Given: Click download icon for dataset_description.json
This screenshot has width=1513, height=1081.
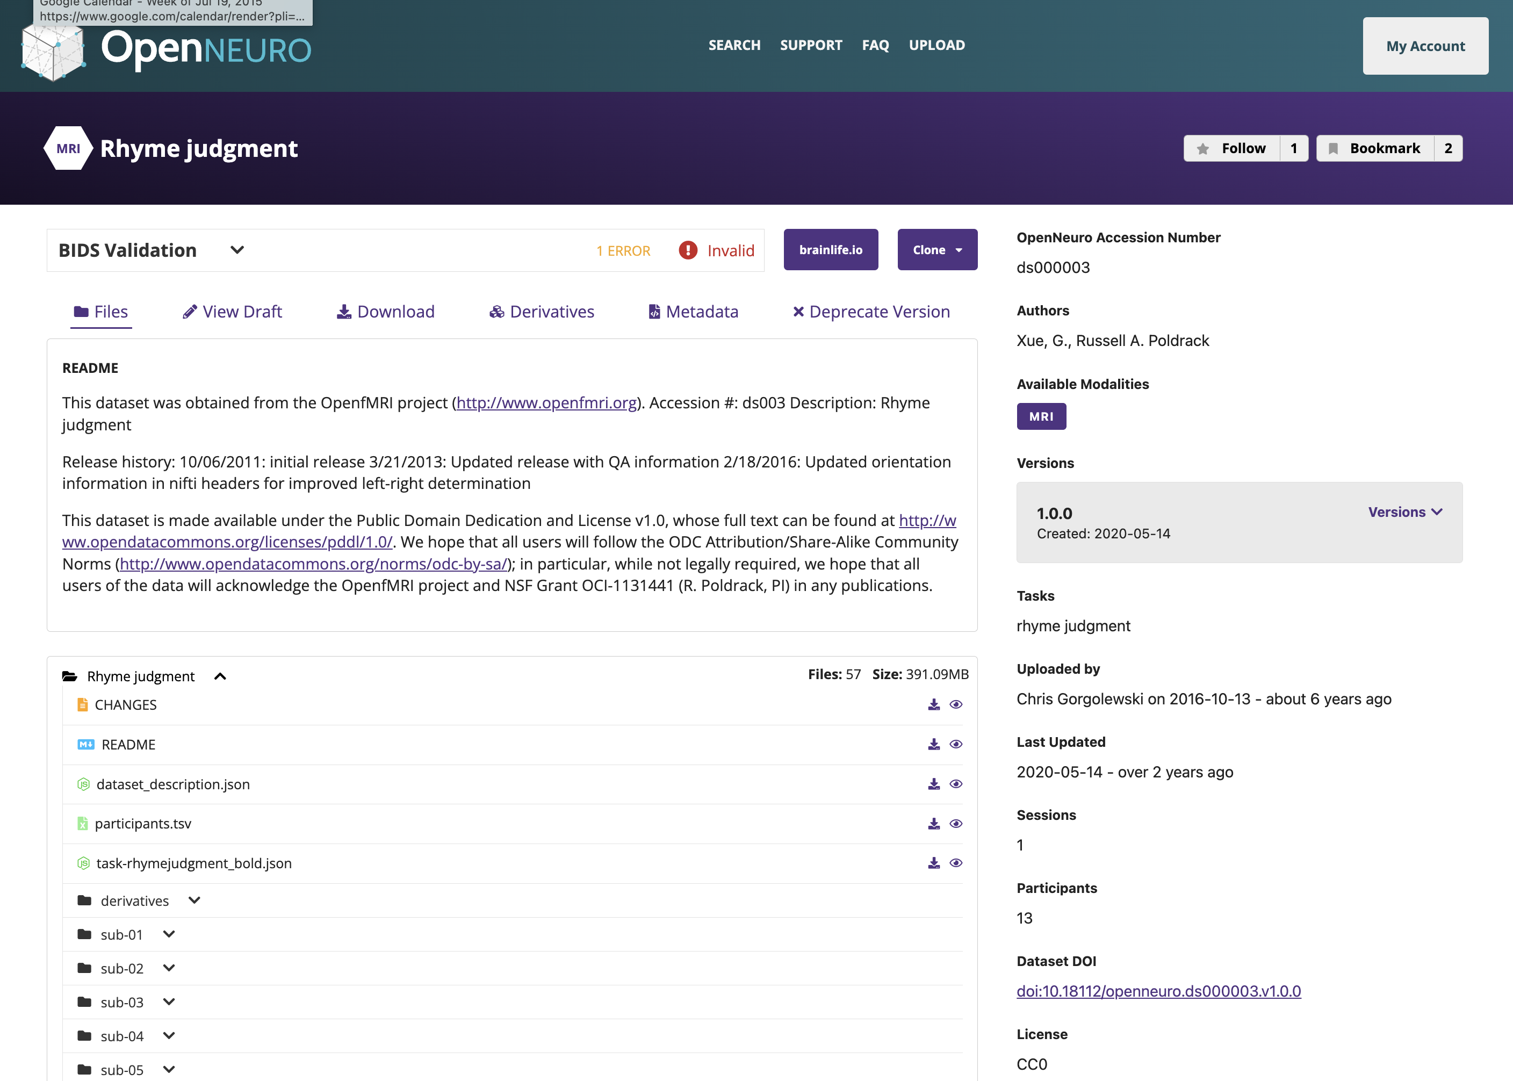Looking at the screenshot, I should point(934,784).
